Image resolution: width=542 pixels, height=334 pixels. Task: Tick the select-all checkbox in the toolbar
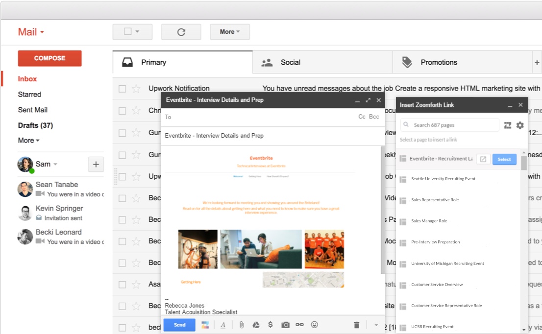[x=127, y=31]
